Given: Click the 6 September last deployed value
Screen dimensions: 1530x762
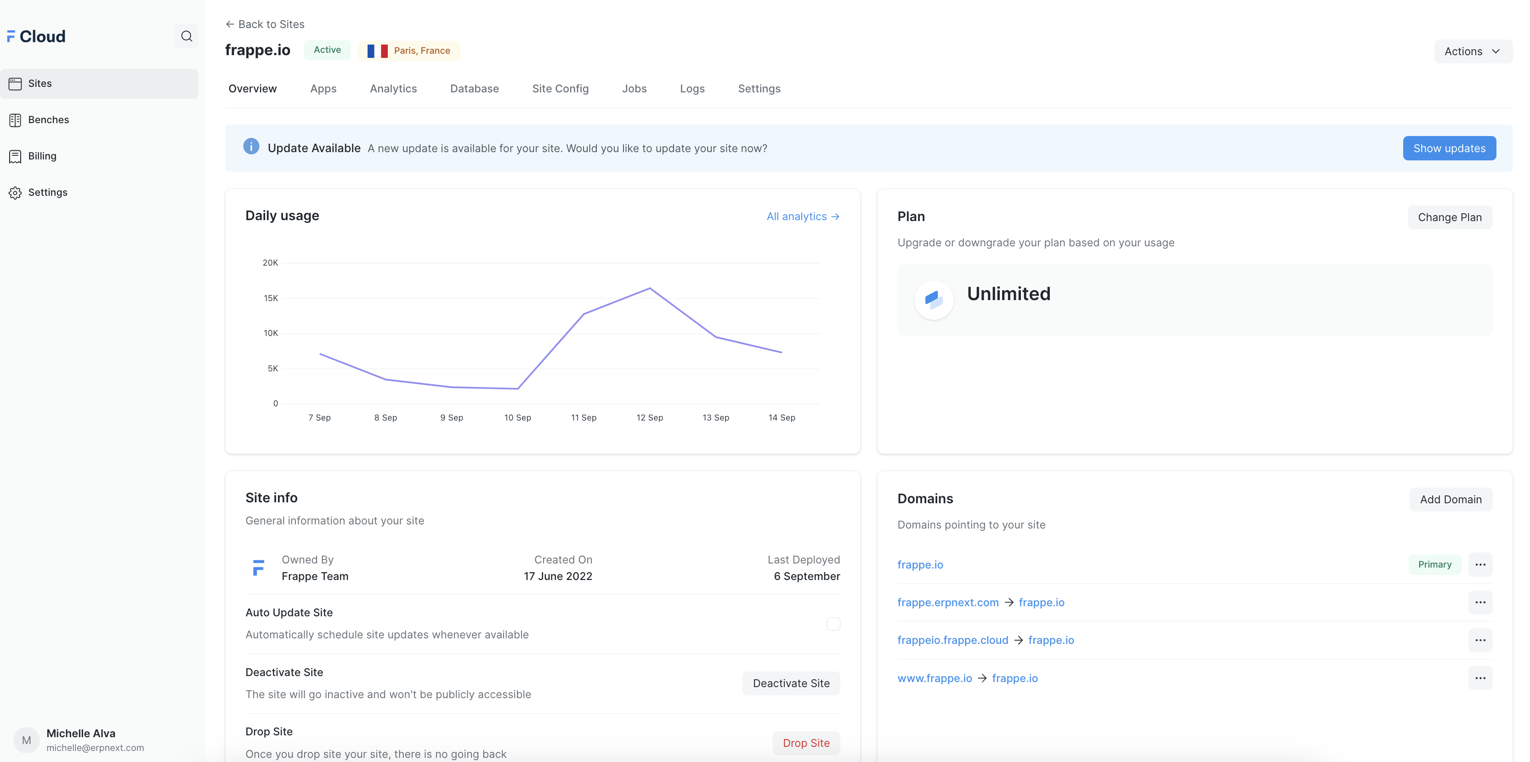Looking at the screenshot, I should [806, 576].
